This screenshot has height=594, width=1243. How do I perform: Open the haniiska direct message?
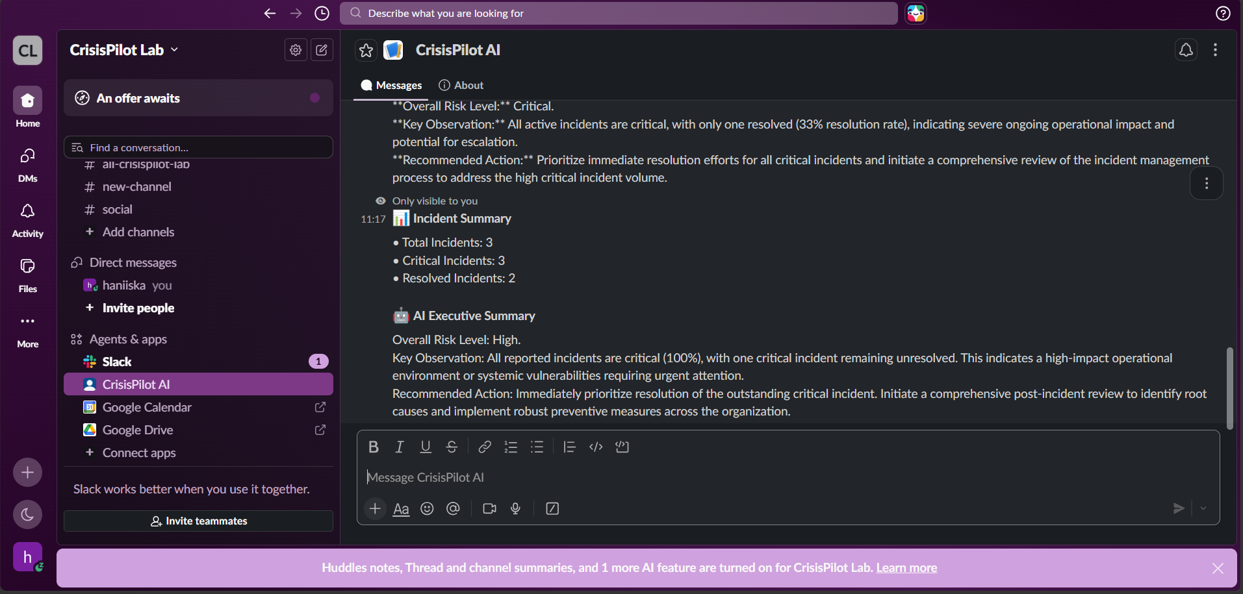tap(198, 286)
